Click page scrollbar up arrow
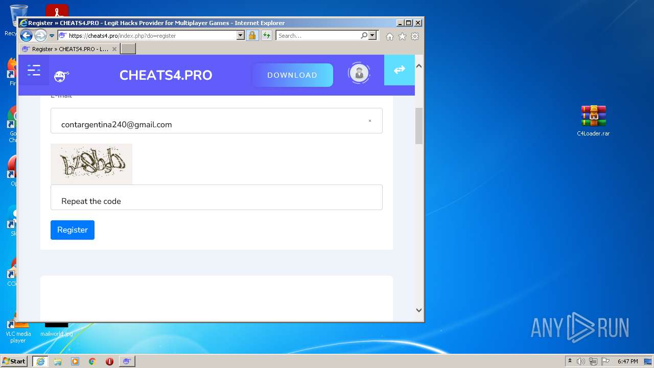The width and height of the screenshot is (654, 368). (419, 66)
